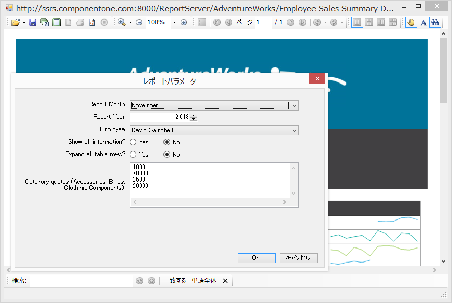Viewport: 452px width, 303px height.
Task: Select single page view mode
Action: coord(357,22)
